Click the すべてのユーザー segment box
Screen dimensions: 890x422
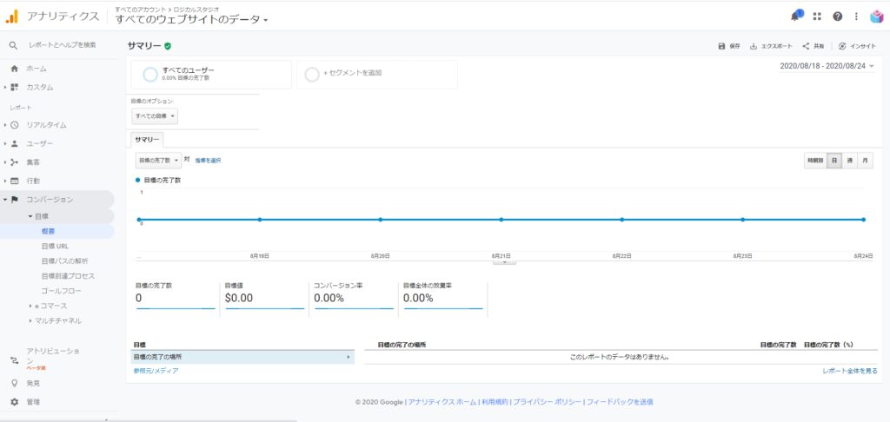pos(211,75)
